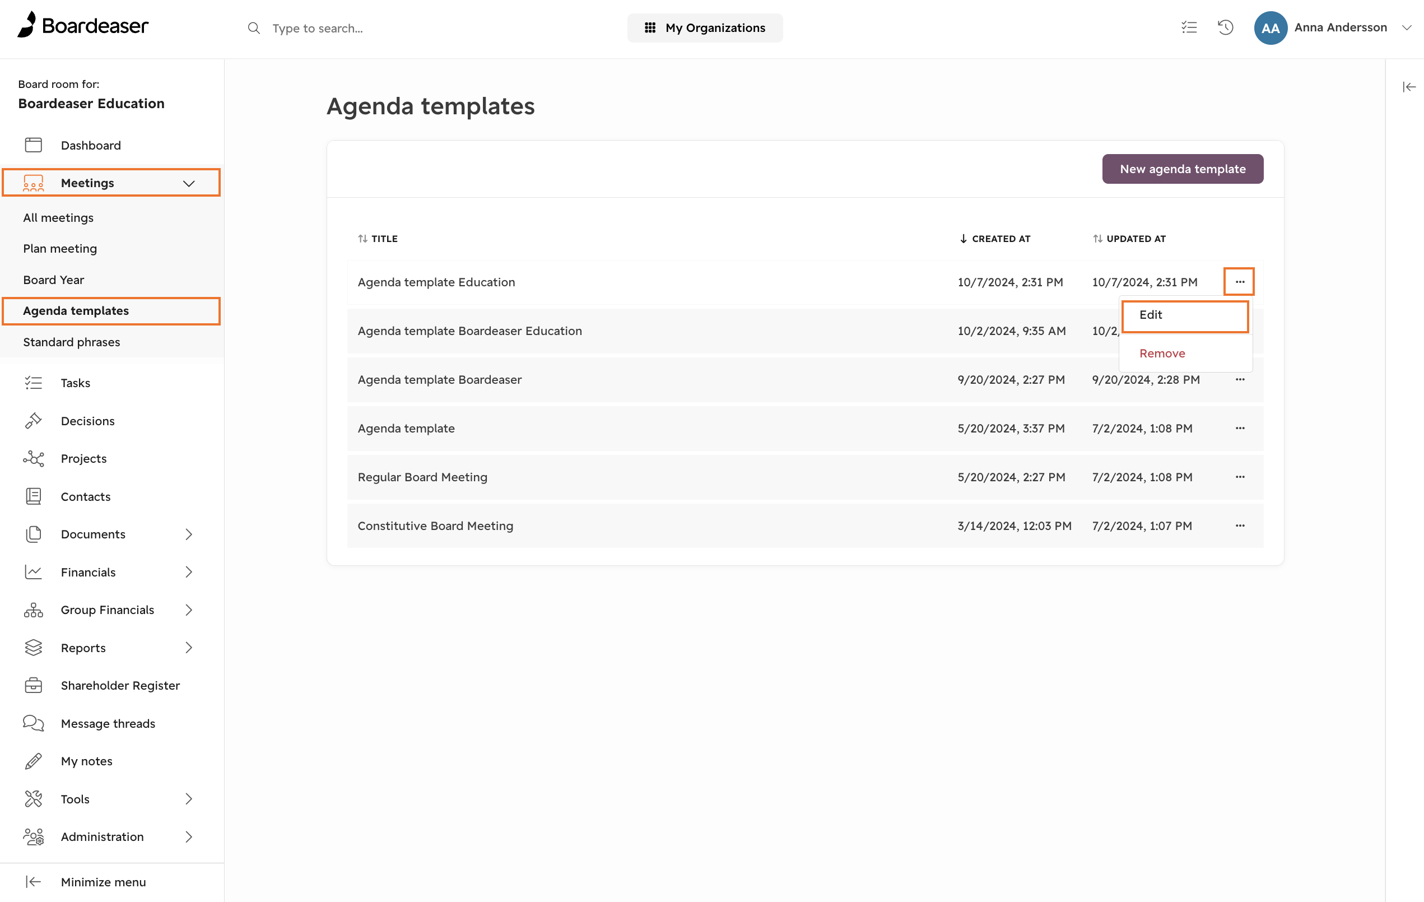This screenshot has width=1424, height=902.
Task: Click the My notes pencil icon
Action: coord(33,761)
